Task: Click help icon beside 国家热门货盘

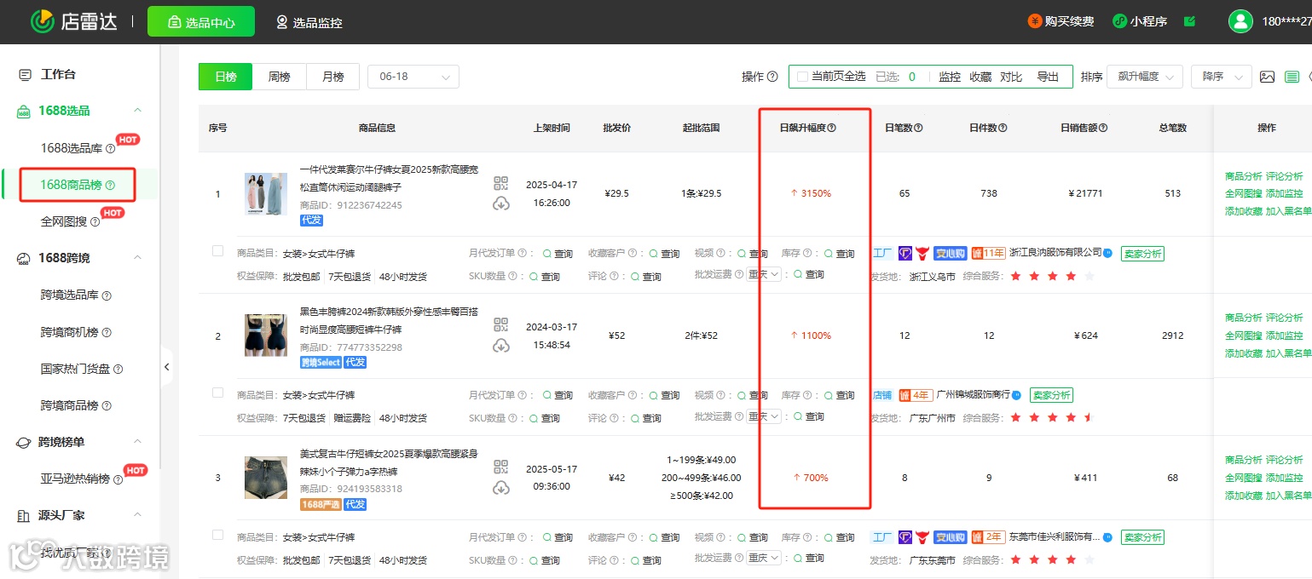Action: tap(118, 370)
